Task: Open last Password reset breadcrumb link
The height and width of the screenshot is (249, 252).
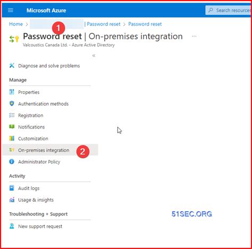Action: coord(145,24)
